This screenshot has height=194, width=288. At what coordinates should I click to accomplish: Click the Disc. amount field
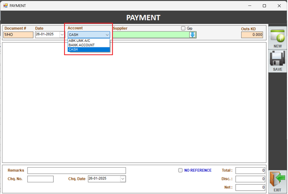click(x=250, y=179)
